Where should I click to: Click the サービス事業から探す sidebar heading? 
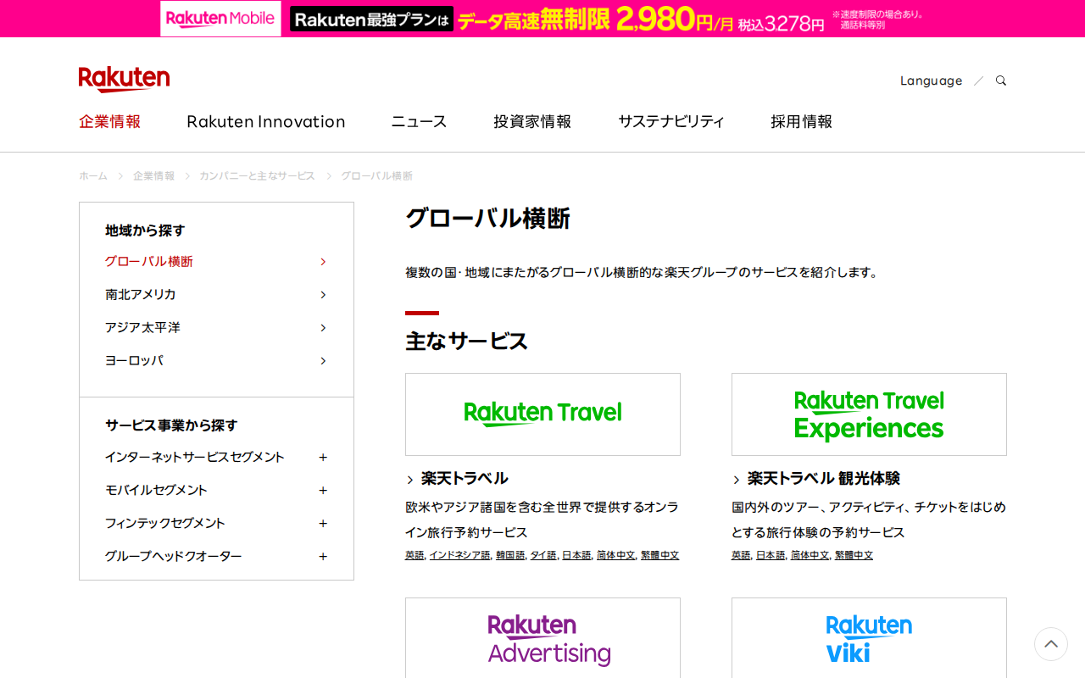[x=171, y=425]
